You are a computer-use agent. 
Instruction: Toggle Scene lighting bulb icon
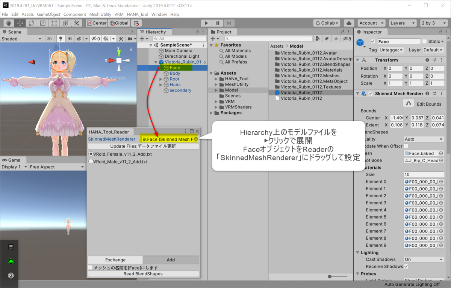pyautogui.click(x=61, y=39)
